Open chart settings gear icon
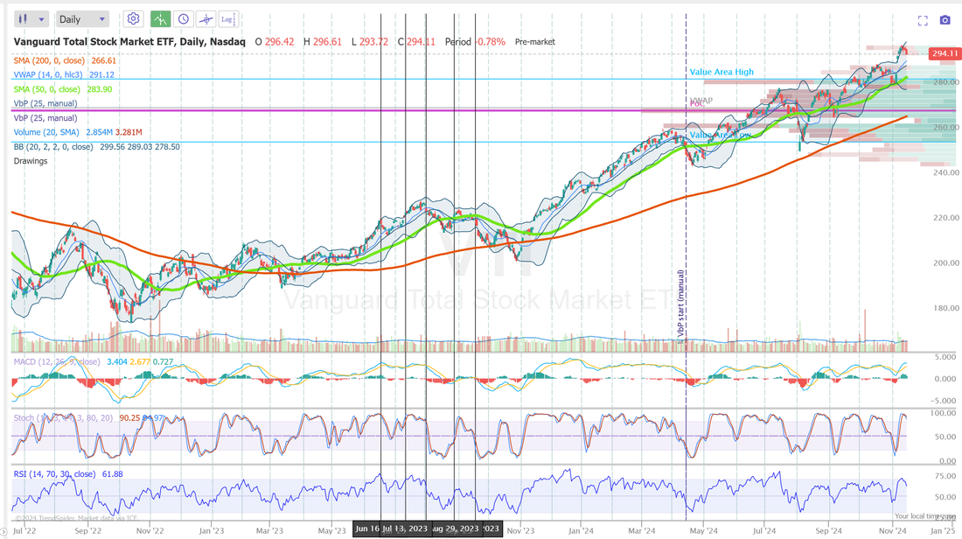962x539 pixels. click(x=133, y=19)
